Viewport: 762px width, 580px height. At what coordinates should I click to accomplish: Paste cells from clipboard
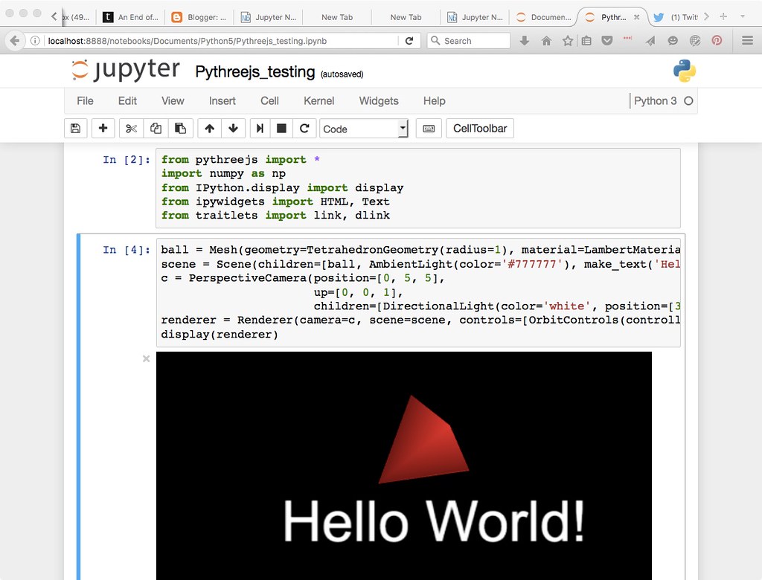point(181,128)
